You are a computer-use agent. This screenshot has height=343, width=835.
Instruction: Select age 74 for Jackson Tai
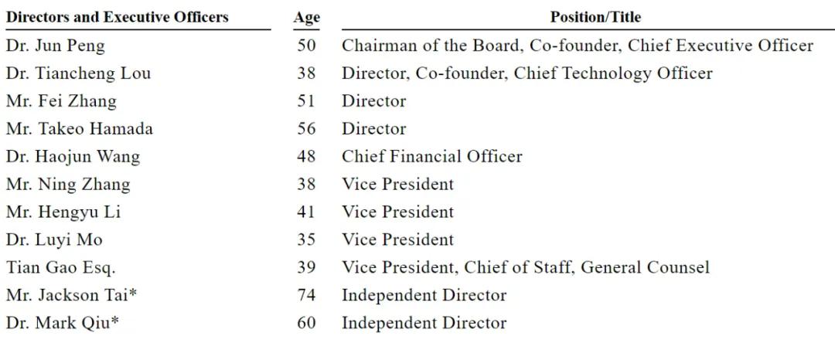307,294
